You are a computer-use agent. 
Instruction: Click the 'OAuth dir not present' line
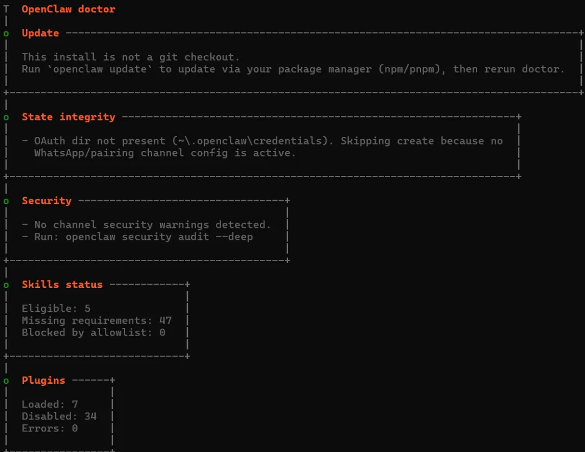pyautogui.click(x=262, y=141)
